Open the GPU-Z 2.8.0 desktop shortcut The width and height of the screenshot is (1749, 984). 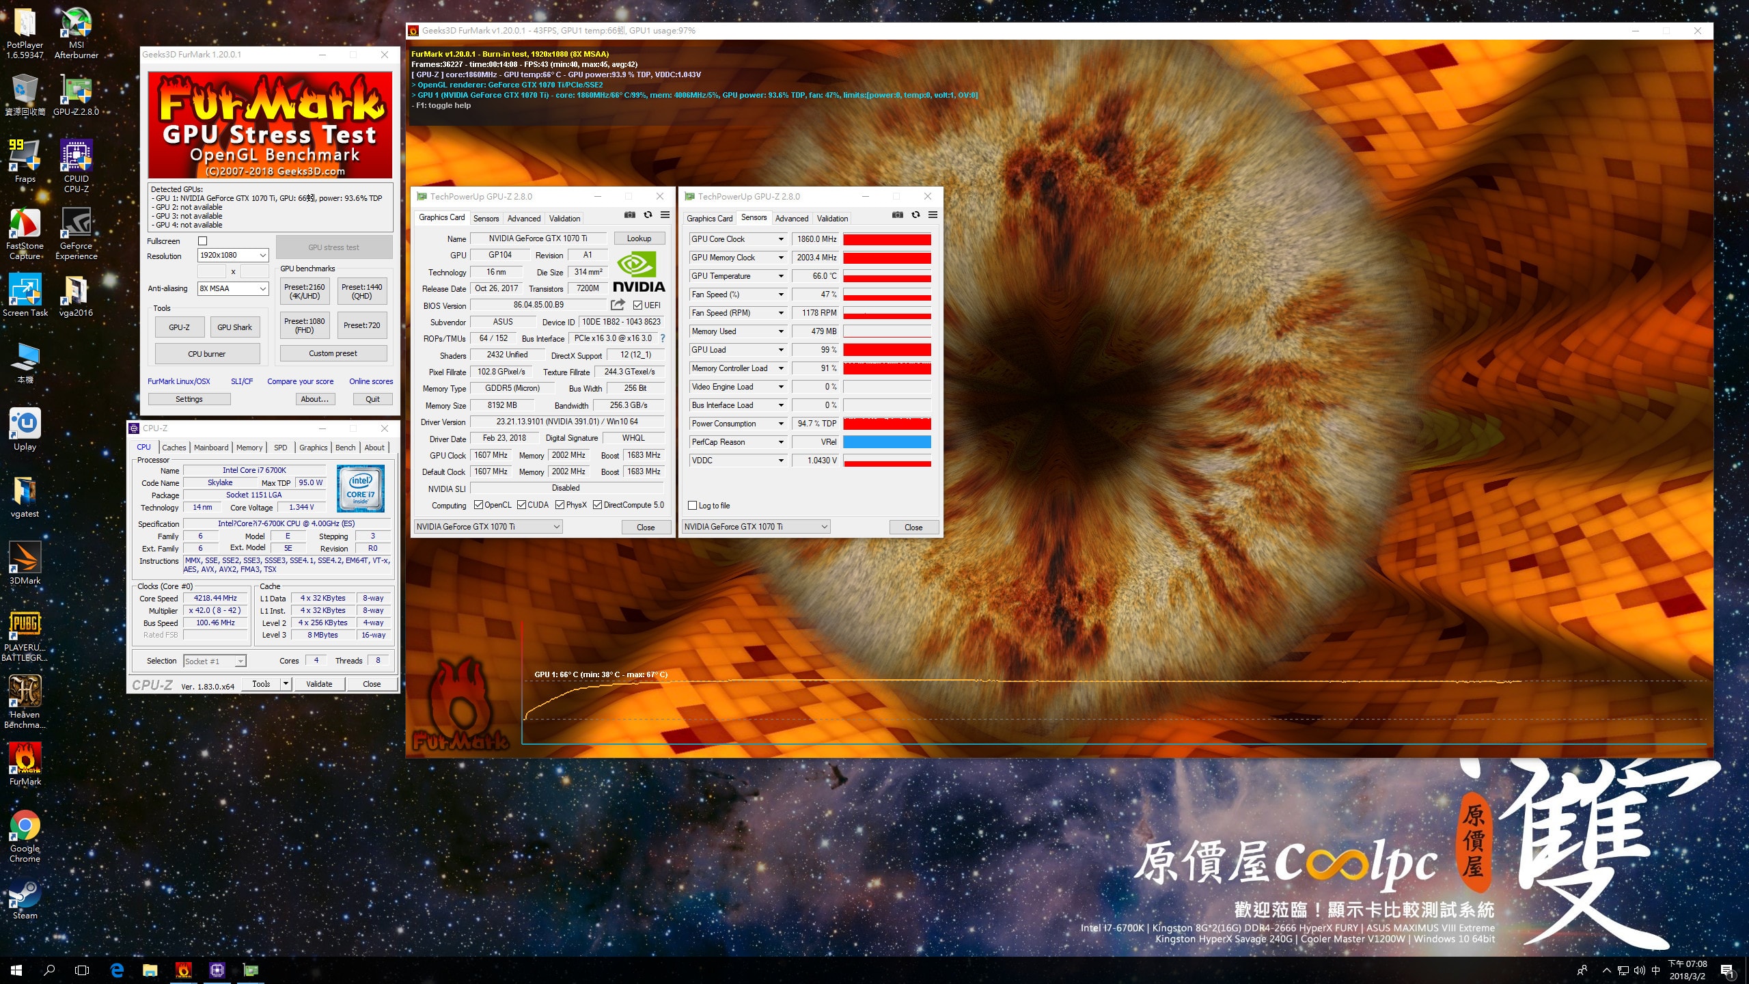[x=76, y=95]
